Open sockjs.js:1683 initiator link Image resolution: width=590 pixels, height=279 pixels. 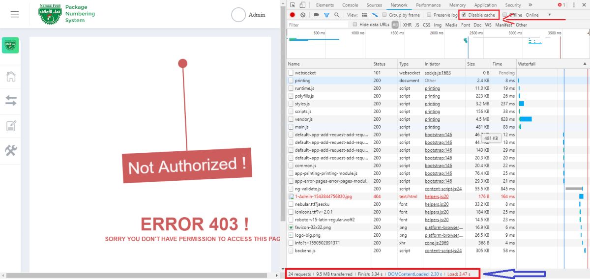pos(438,73)
